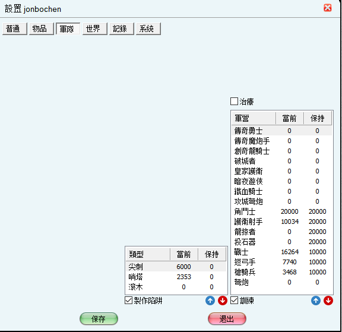Open the 系統 tab
The height and width of the screenshot is (332, 342).
point(148,29)
